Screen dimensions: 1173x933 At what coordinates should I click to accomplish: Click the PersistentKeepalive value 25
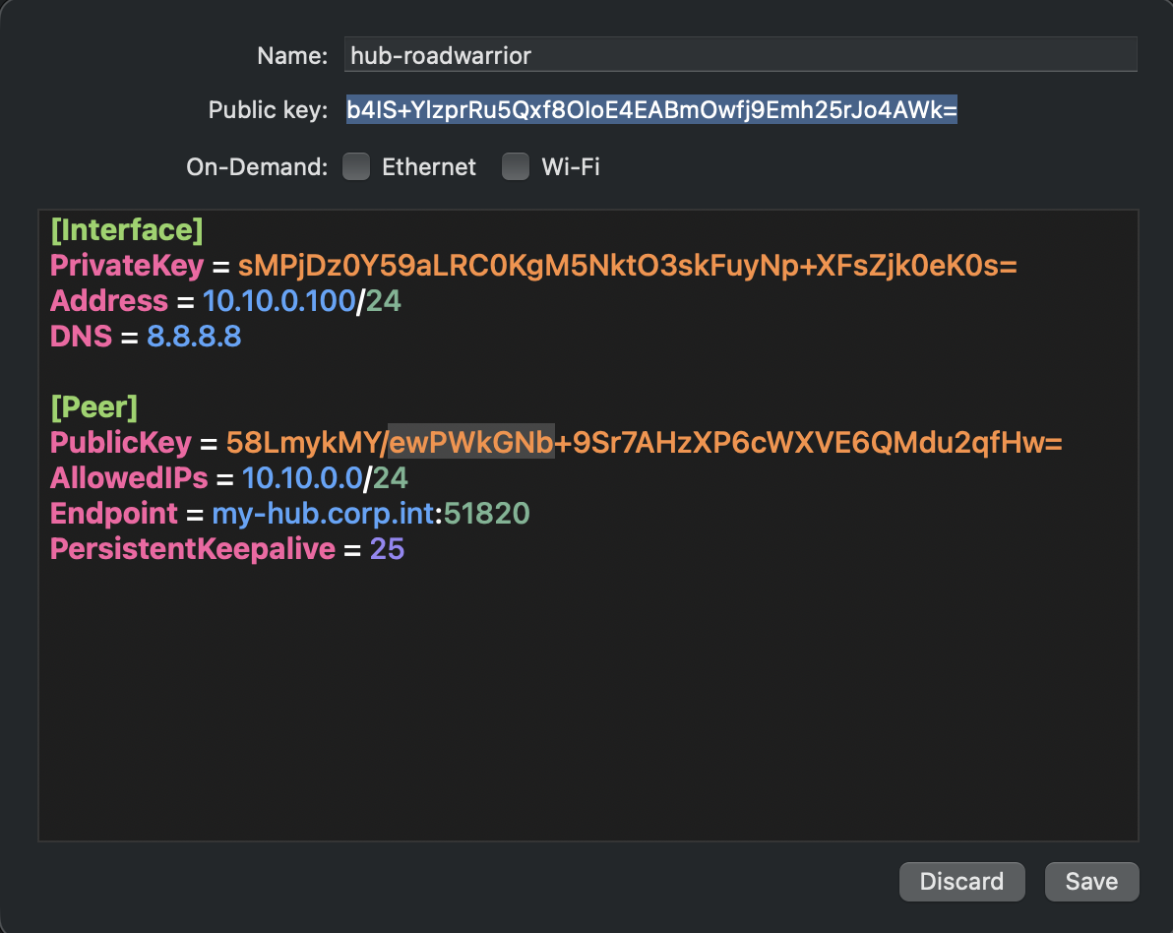pos(387,549)
